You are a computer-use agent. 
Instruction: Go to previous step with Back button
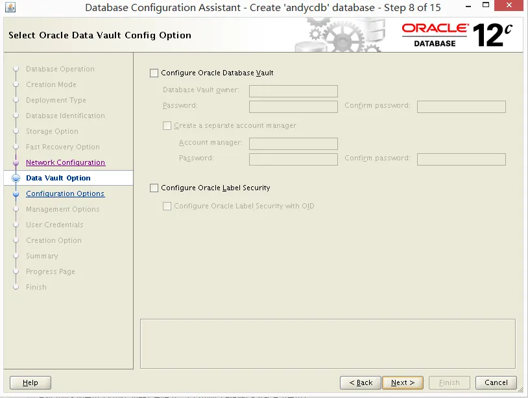361,382
